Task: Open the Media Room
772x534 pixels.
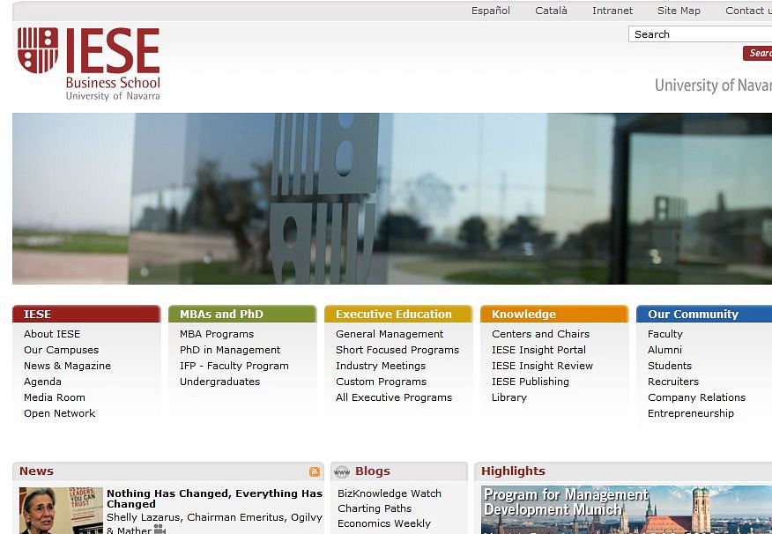Action: [x=54, y=397]
